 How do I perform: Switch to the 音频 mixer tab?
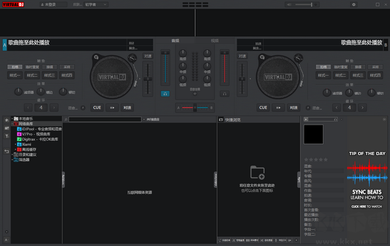175,40
